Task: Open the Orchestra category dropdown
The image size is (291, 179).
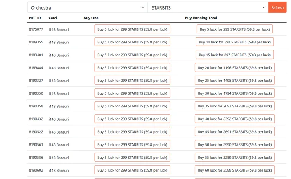Action: (88, 7)
